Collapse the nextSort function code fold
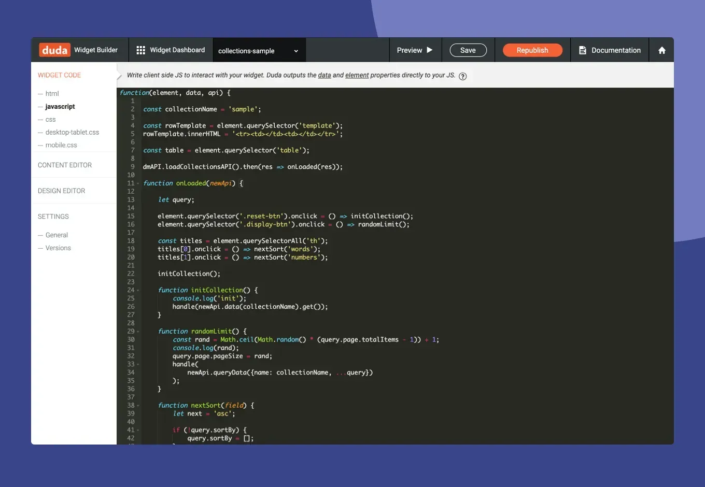The image size is (705, 487). [x=138, y=405]
